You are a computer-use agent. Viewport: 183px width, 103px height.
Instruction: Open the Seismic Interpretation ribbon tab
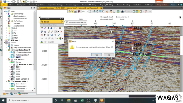click(x=37, y=5)
